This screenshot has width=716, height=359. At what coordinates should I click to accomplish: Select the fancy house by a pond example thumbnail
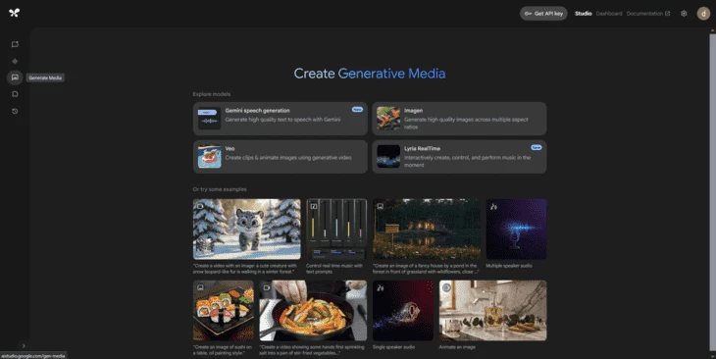point(427,229)
